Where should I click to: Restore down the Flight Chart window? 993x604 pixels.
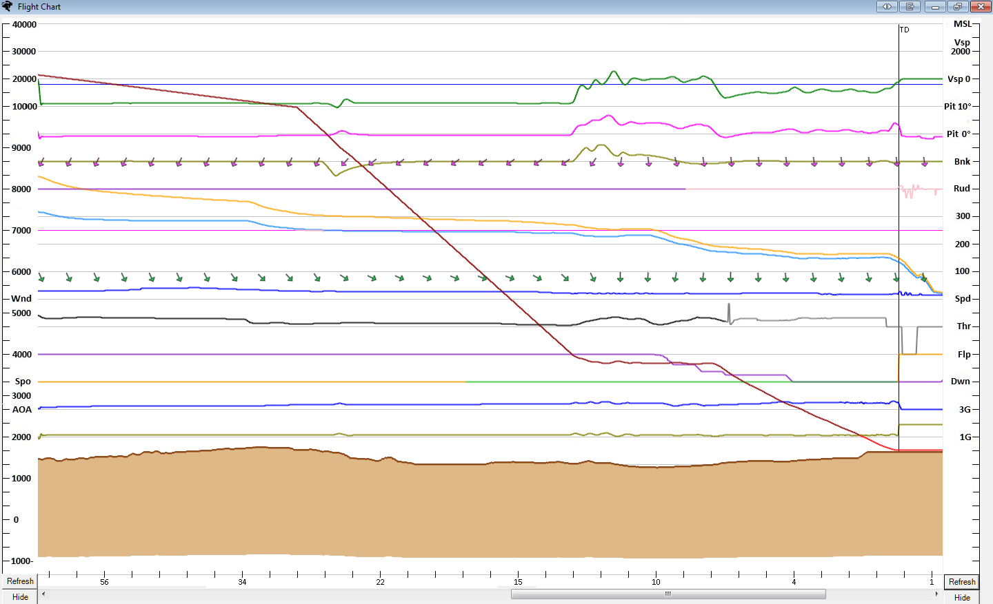click(958, 7)
